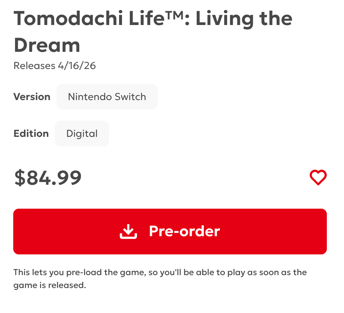This screenshot has width=344, height=313.
Task: Click the word Dream in the title
Action: point(47,45)
